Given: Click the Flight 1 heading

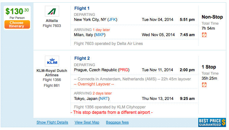Looking at the screenshot, I should coord(82,8).
